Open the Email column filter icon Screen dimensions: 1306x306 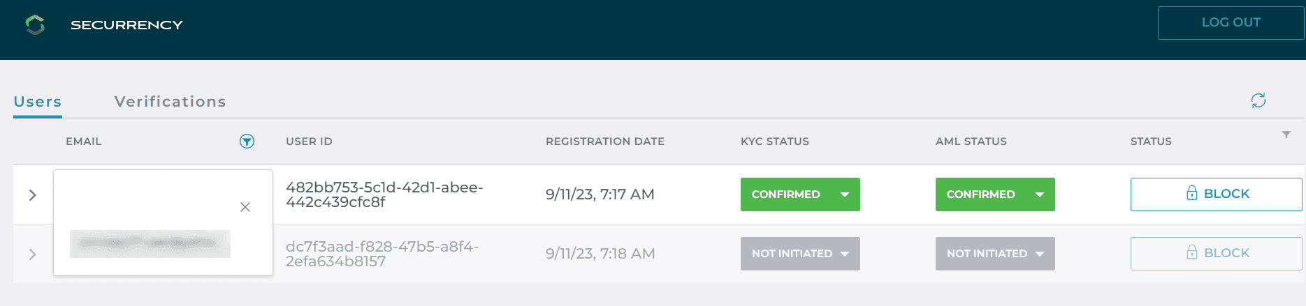247,141
